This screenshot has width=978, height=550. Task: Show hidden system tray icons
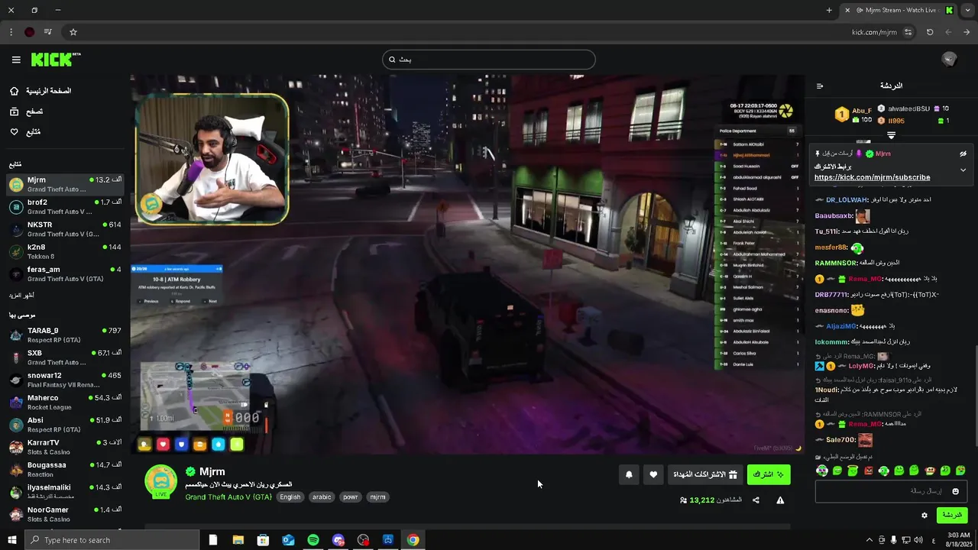[x=869, y=540]
